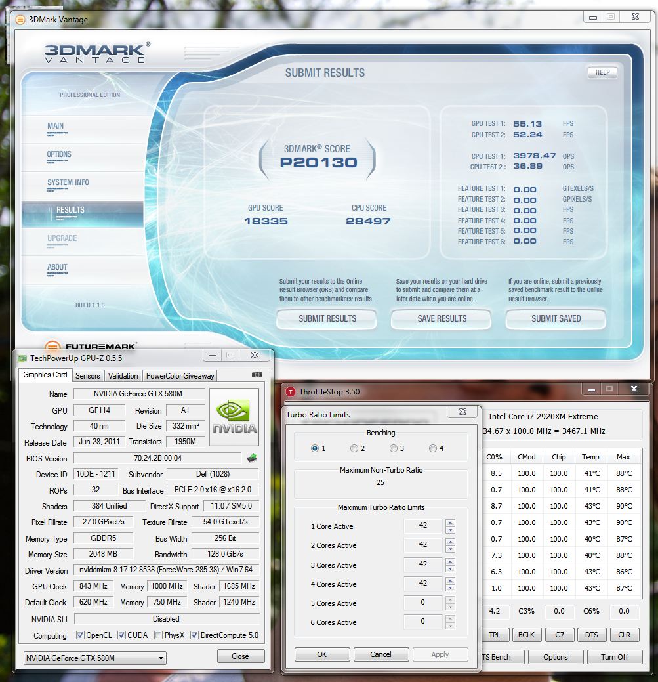Viewport: 658px width, 682px height.
Task: Click Close in GPU-Z
Action: click(x=240, y=656)
